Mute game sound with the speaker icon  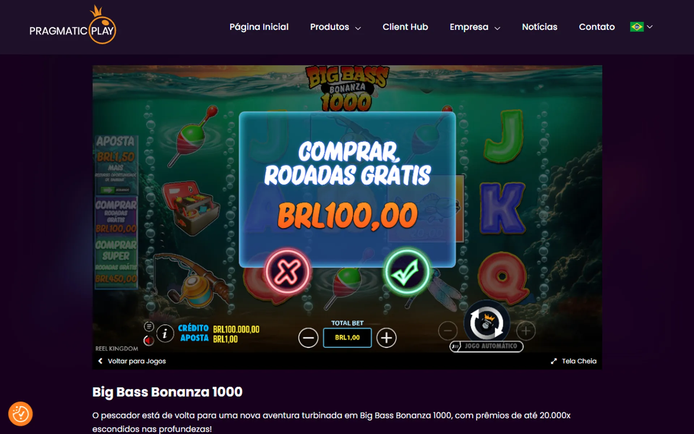149,340
